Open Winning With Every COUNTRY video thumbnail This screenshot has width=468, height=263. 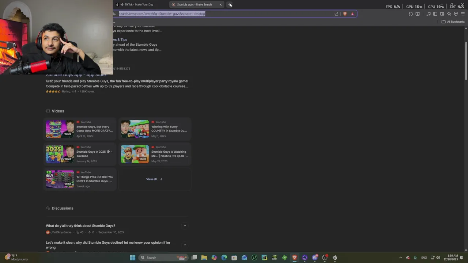135,129
